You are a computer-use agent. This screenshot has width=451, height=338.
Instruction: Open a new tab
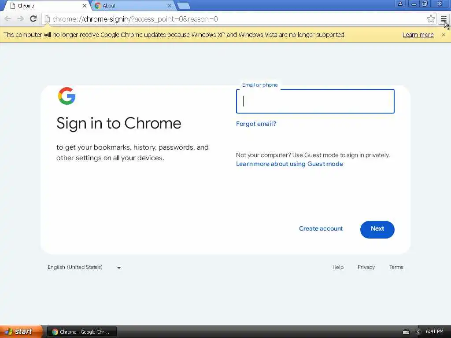point(183,6)
